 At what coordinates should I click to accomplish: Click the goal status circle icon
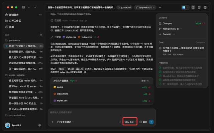(x=160, y=48)
